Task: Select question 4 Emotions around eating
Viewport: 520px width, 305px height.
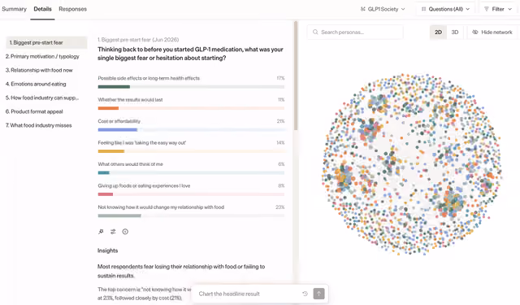Action: coord(36,84)
